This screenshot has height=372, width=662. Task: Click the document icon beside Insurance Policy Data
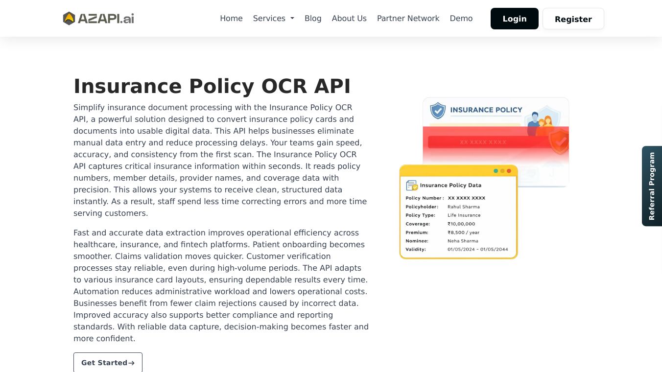click(x=411, y=185)
